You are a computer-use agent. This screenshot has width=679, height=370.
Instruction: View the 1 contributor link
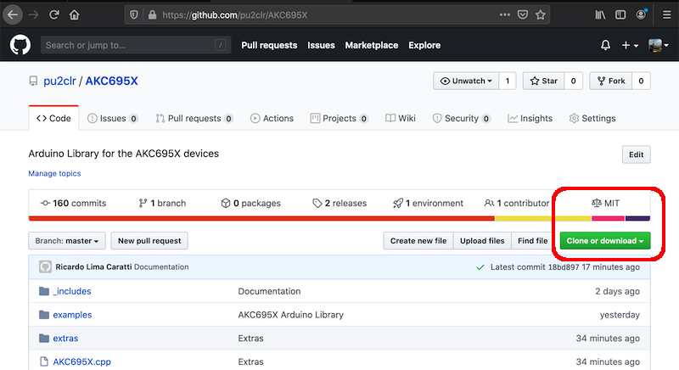517,203
